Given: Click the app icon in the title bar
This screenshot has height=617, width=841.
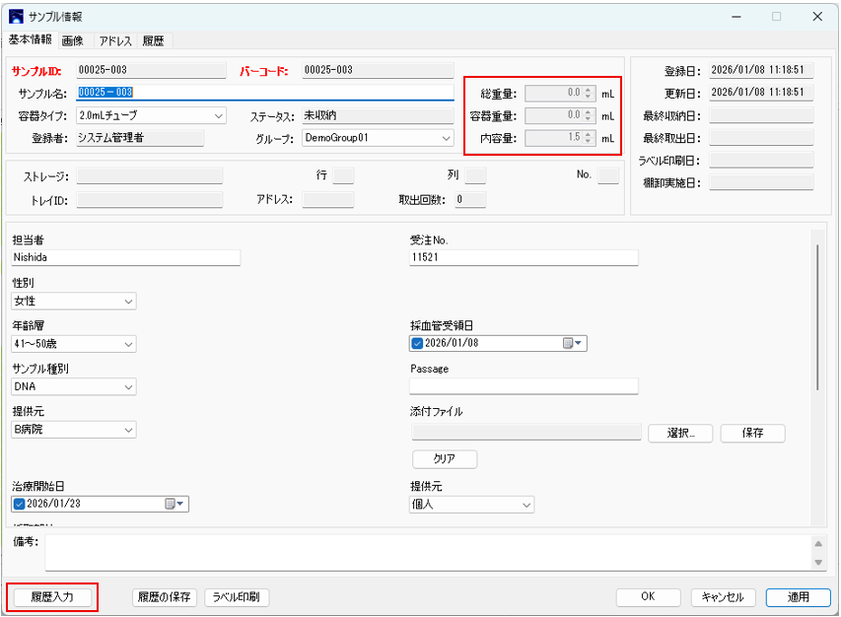Looking at the screenshot, I should [x=16, y=16].
